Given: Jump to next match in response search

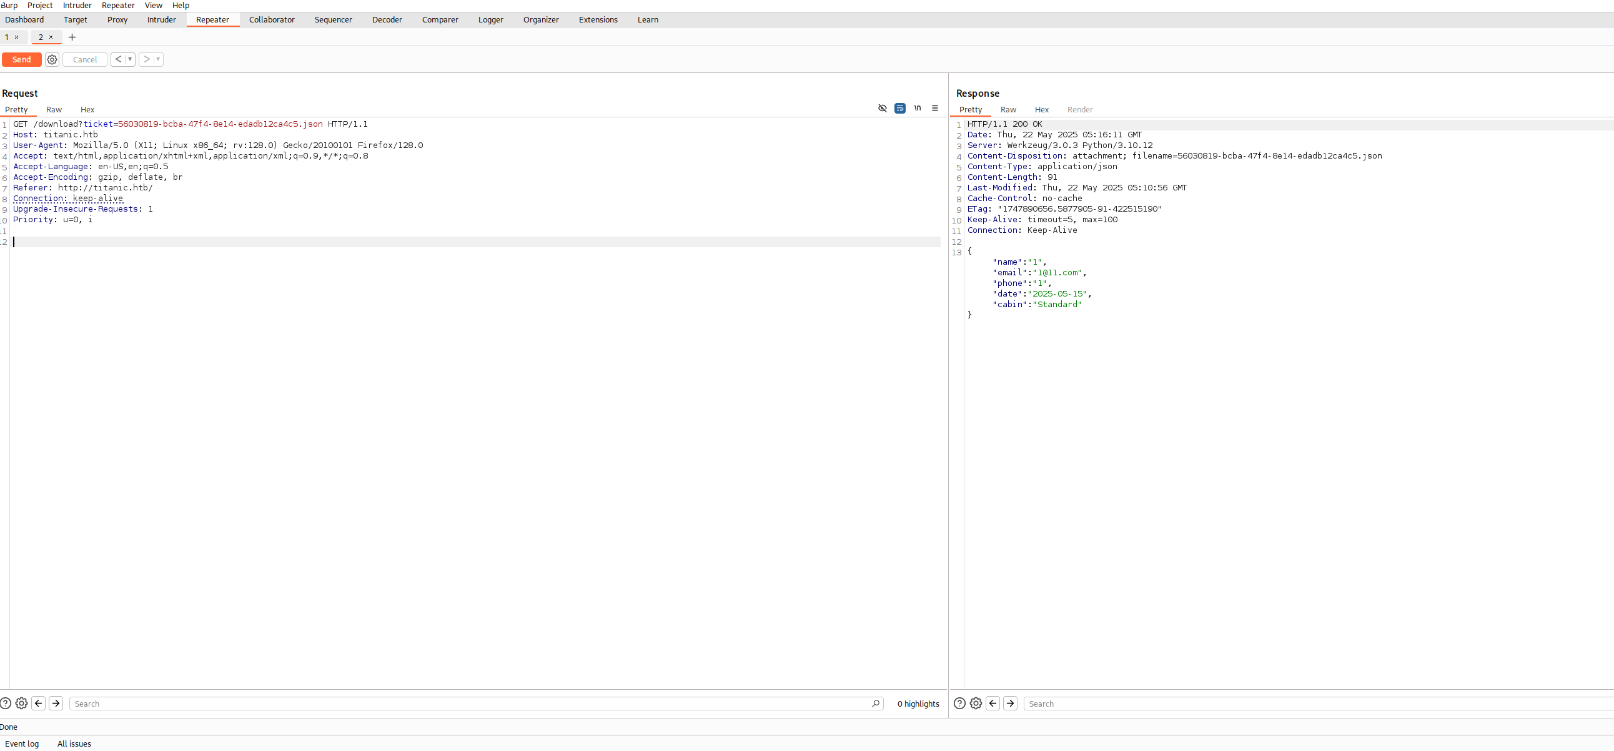Looking at the screenshot, I should coord(1010,704).
